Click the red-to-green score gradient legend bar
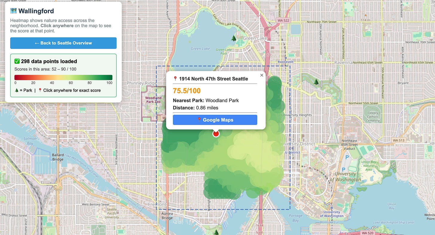This screenshot has width=435, height=235. coord(63,78)
